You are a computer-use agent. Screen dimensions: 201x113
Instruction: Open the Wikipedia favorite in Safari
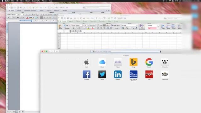click(x=165, y=62)
